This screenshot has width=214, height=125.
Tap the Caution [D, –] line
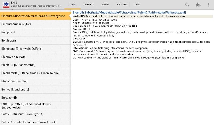(x=81, y=29)
